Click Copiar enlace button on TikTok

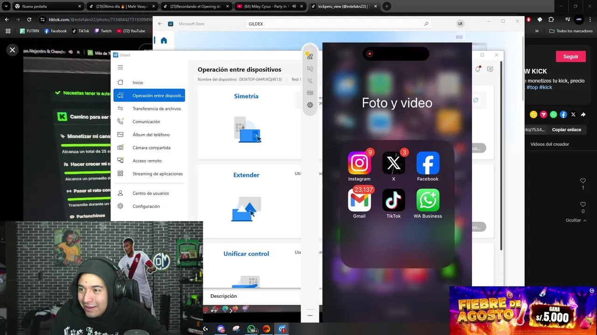click(x=567, y=130)
